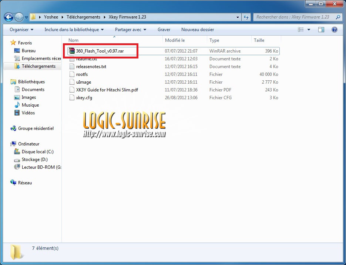Click the search magnifier icon

(x=338, y=17)
